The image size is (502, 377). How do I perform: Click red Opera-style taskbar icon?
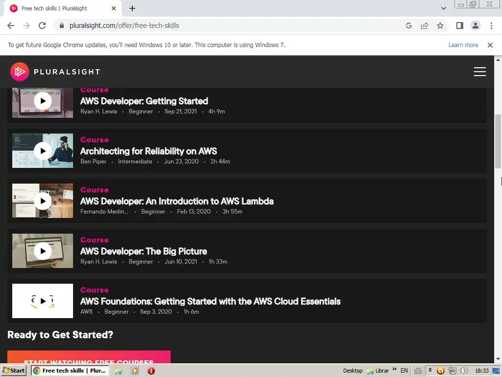[151, 371]
